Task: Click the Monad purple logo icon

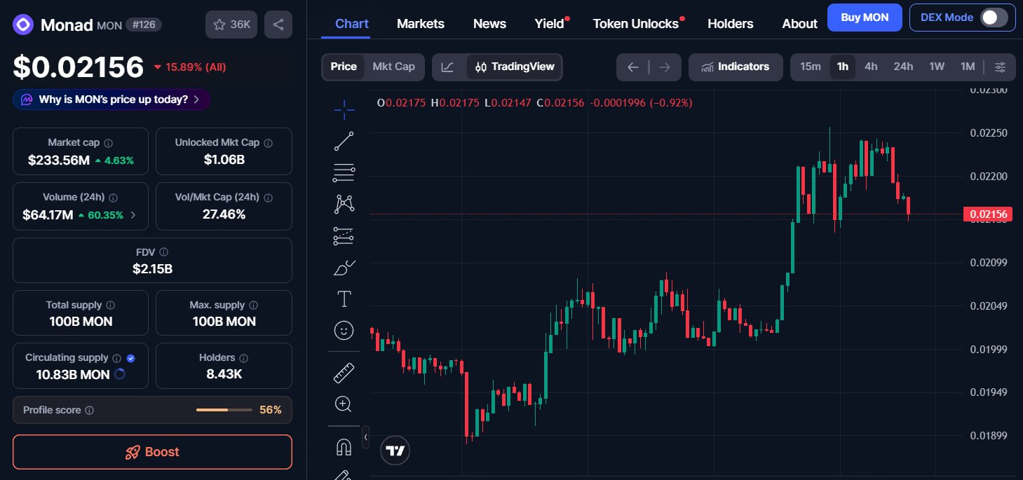Action: [23, 25]
